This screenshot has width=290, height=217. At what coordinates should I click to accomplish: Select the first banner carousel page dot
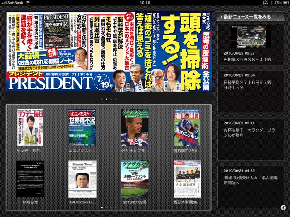pyautogui.click(x=102, y=99)
